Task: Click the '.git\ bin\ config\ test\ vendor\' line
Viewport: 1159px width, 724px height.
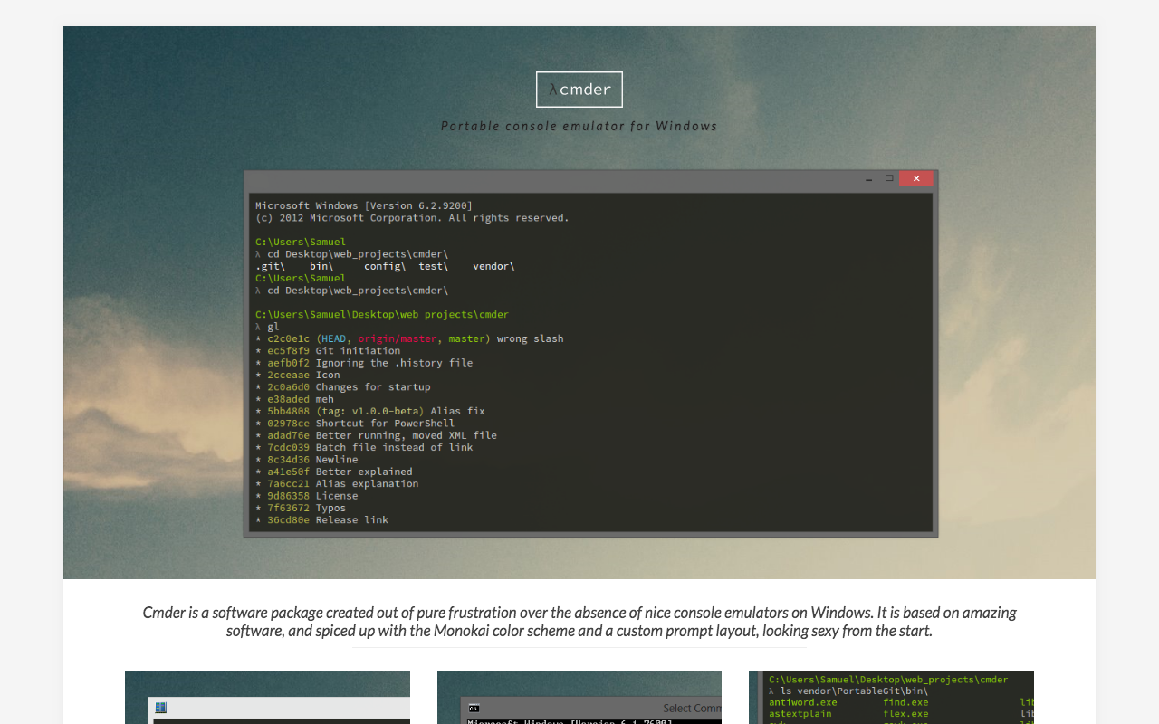Action: pyautogui.click(x=385, y=266)
